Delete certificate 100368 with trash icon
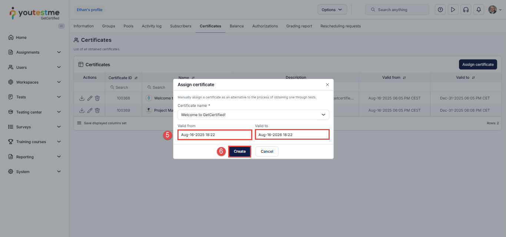The image size is (506, 237). 97,98
